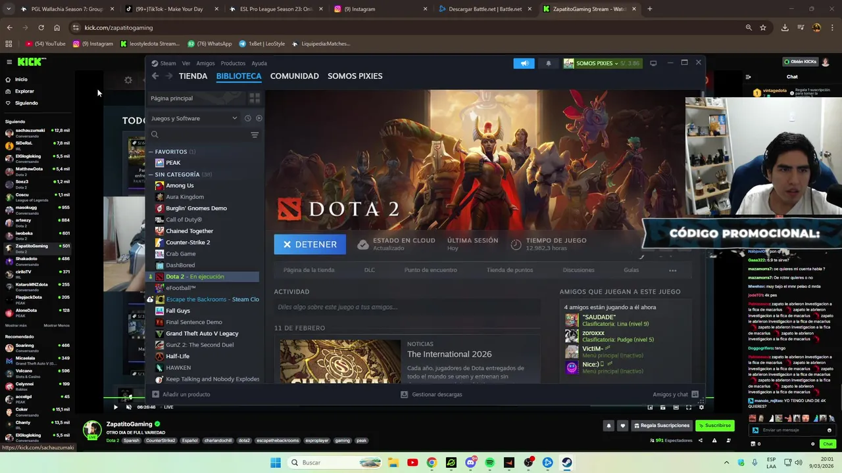Enter Kick stream fullscreen mode
This screenshot has width=842, height=473.
(x=689, y=407)
